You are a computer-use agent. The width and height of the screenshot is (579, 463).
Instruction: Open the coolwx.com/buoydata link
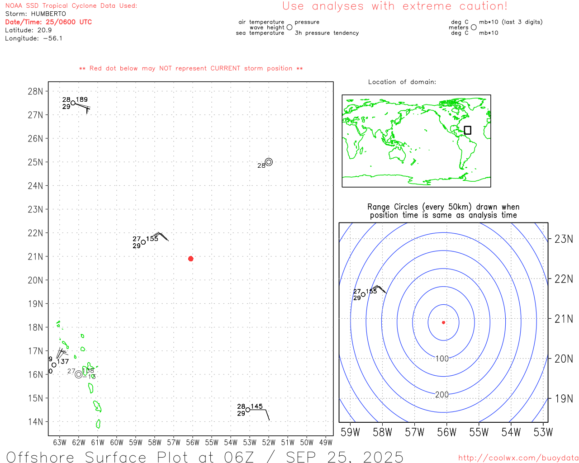pyautogui.click(x=518, y=458)
